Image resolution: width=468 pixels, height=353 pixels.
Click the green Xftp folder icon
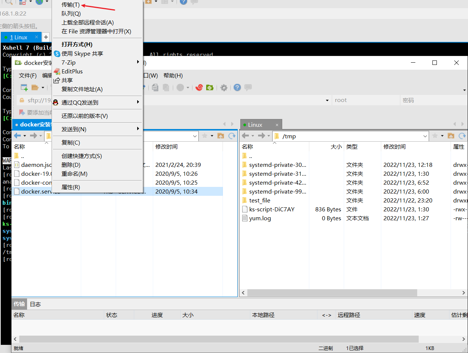pyautogui.click(x=210, y=88)
